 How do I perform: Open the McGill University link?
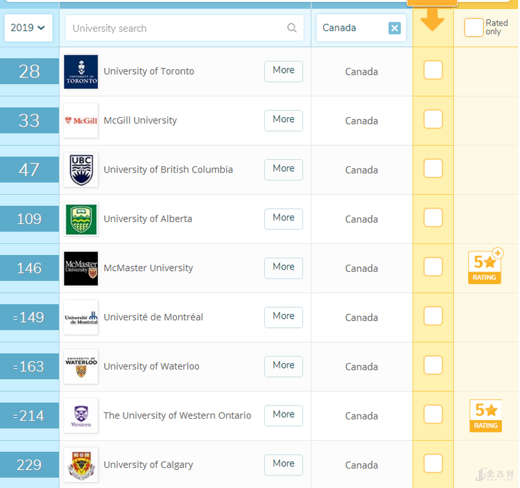click(x=140, y=121)
